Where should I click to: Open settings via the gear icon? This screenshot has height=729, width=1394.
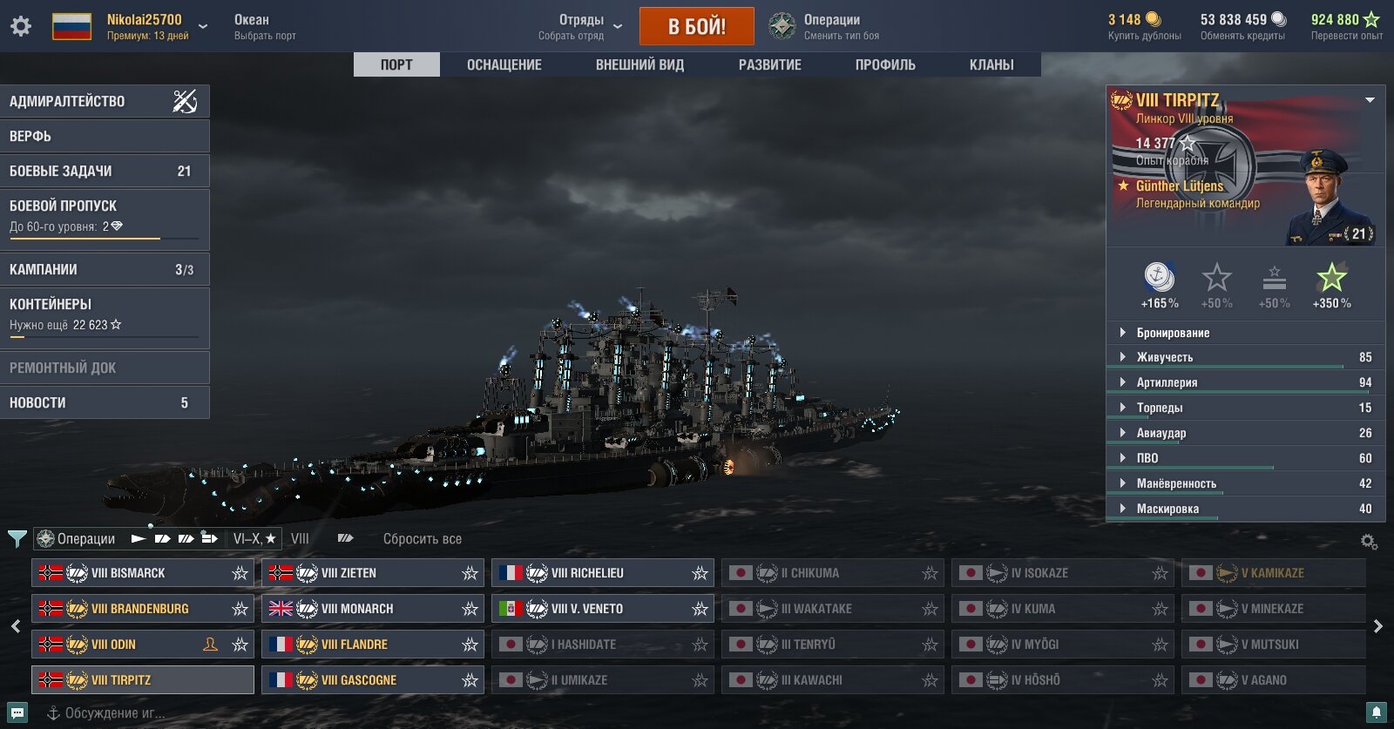[21, 26]
